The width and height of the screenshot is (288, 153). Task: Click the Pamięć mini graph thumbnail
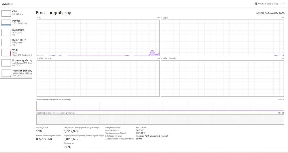tap(6, 22)
